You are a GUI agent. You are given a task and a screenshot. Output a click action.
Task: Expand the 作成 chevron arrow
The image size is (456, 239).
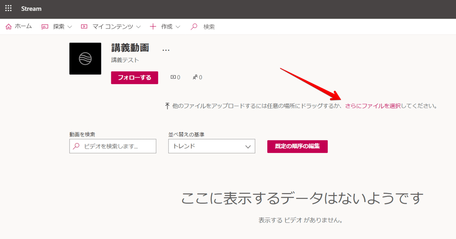pyautogui.click(x=178, y=27)
